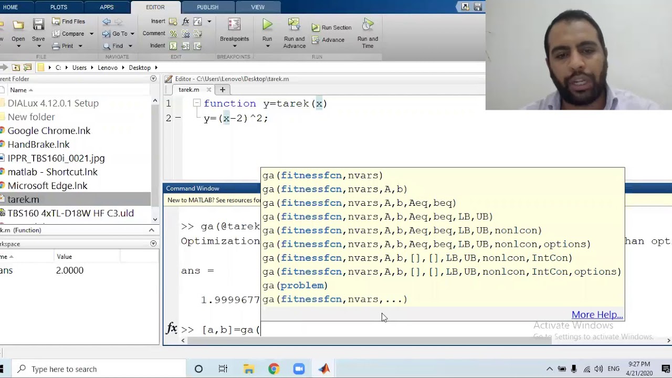The width and height of the screenshot is (672, 378).
Task: Click the increase indent icon
Action: [x=185, y=46]
